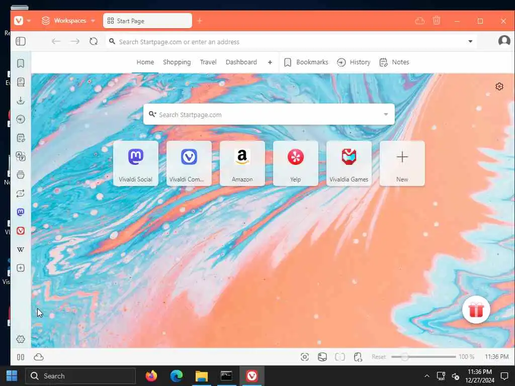Open the Amazon speed dial
The height and width of the screenshot is (386, 515).
coord(242,163)
